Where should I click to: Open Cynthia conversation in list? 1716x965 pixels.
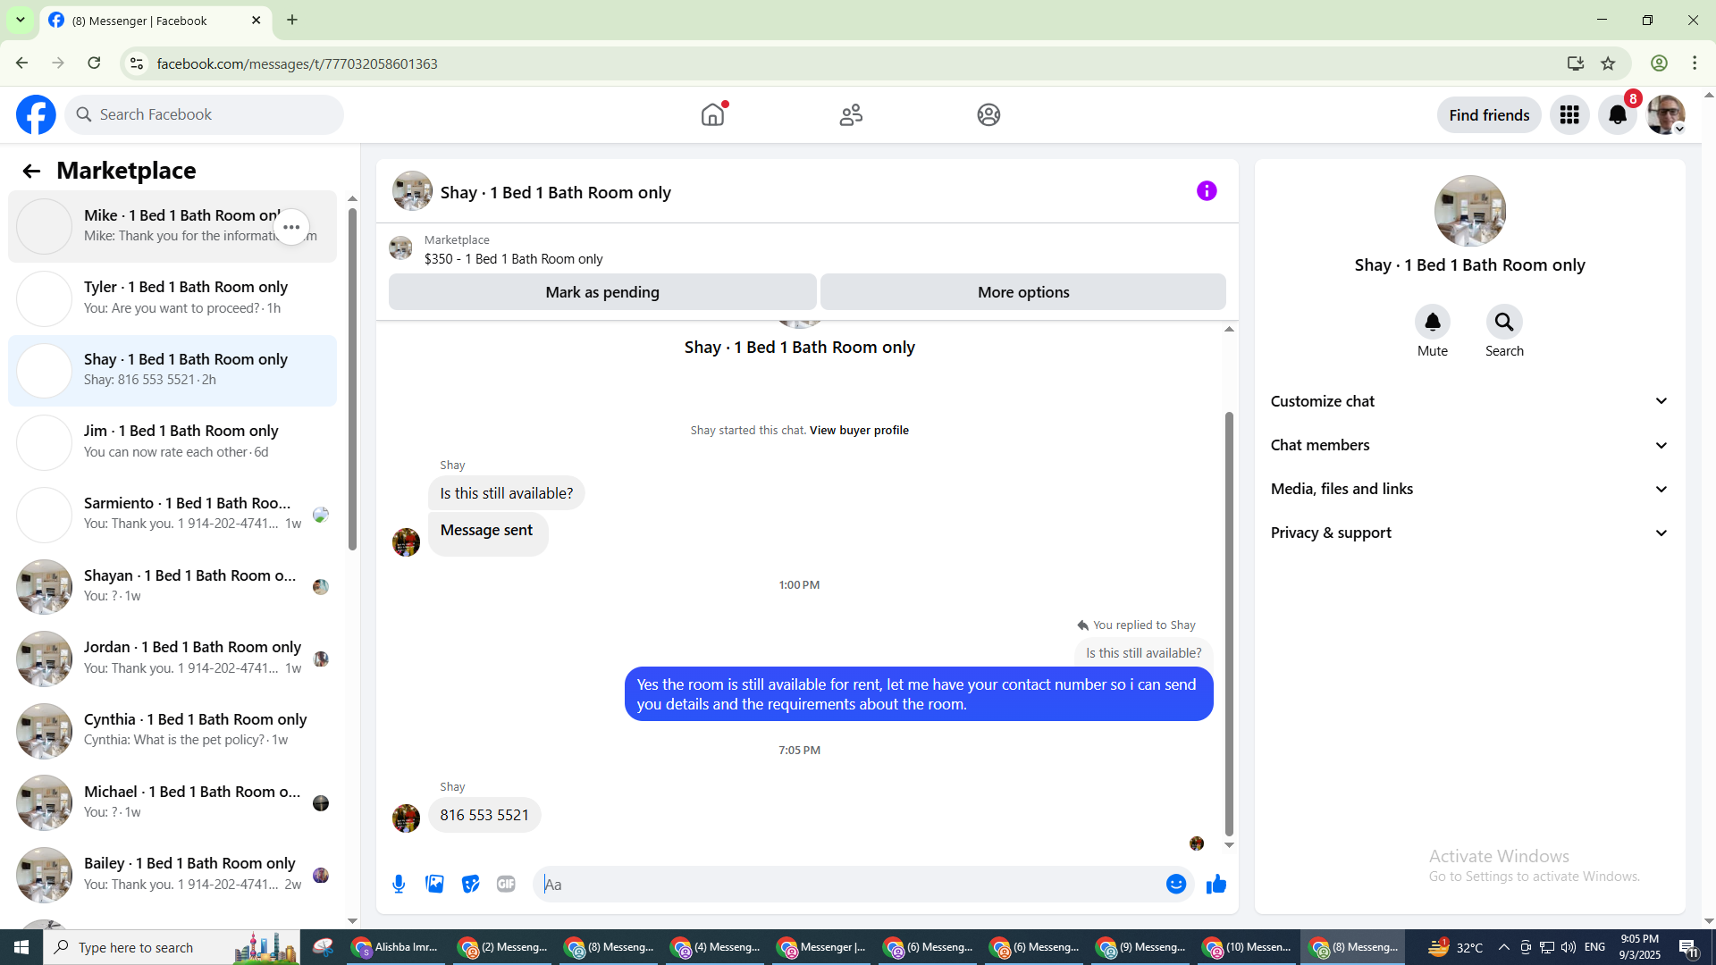(172, 730)
